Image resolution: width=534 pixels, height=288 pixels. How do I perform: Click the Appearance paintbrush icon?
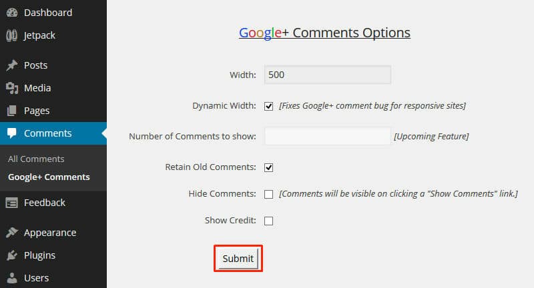12,233
